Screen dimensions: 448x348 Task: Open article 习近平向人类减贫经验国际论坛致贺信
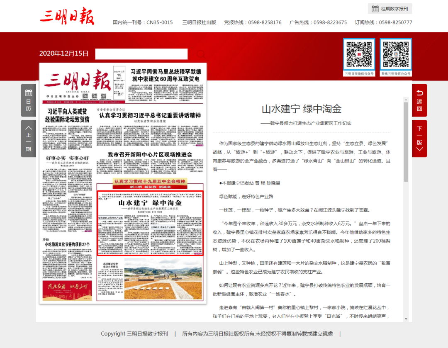coord(67,115)
